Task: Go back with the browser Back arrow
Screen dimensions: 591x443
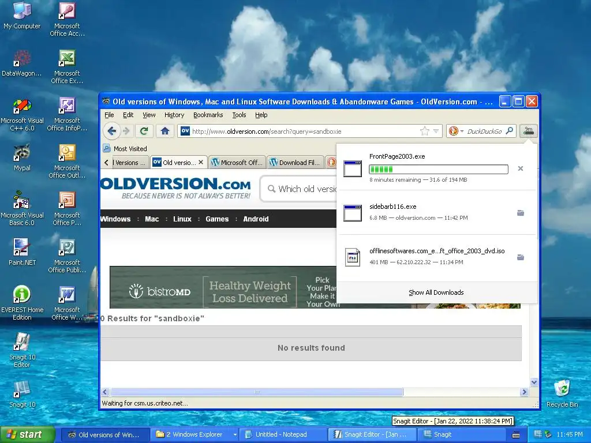Action: point(111,131)
